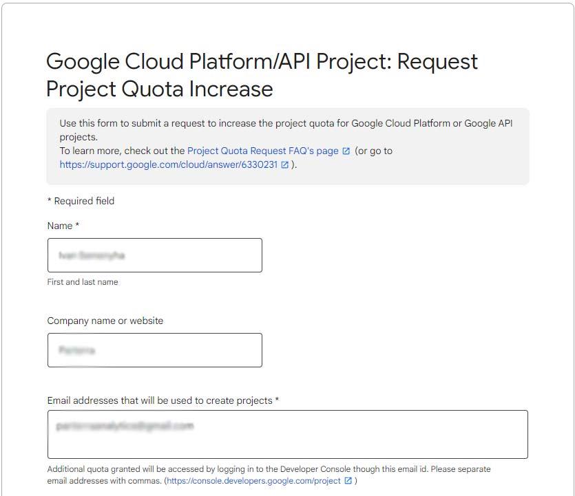Viewport: 575px width, 496px height.
Task: Click the "Use this form to submit" description text
Action: click(x=286, y=130)
